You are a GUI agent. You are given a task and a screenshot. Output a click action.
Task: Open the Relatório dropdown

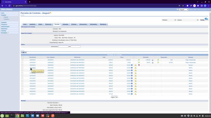point(169,20)
